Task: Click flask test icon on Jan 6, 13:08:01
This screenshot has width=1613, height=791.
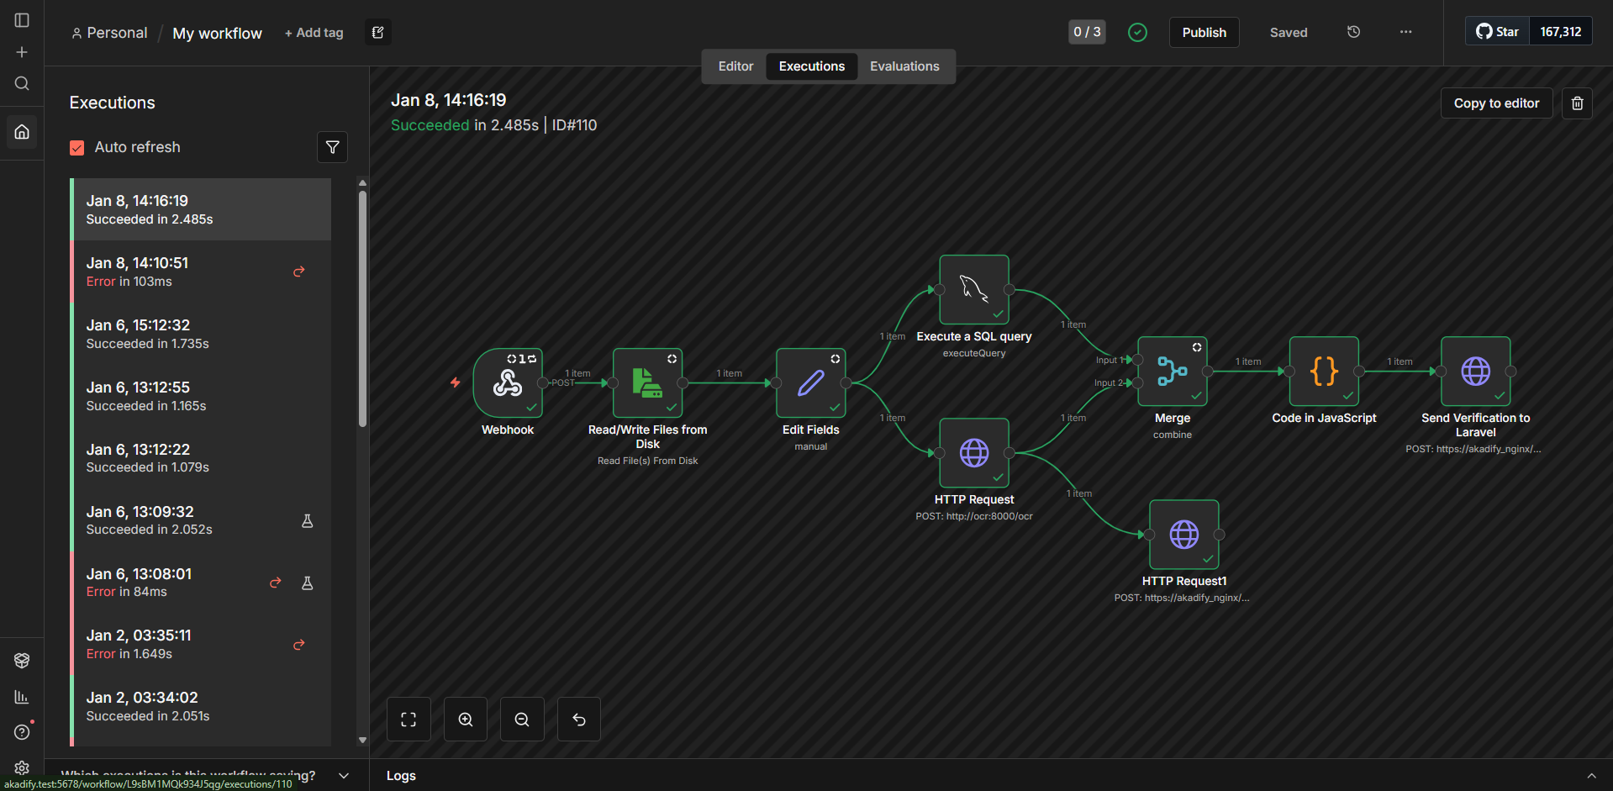Action: pyautogui.click(x=308, y=583)
